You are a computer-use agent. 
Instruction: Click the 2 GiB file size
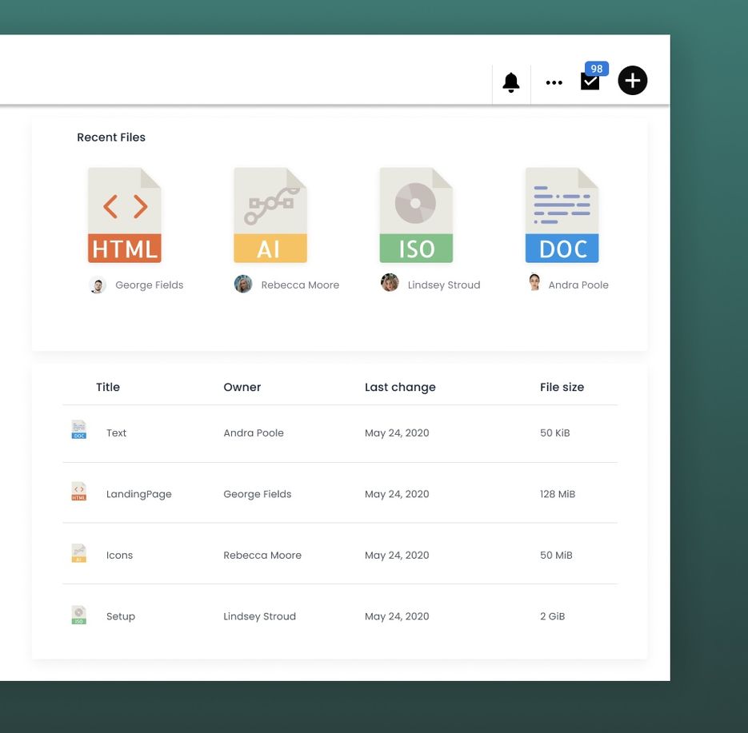point(552,617)
